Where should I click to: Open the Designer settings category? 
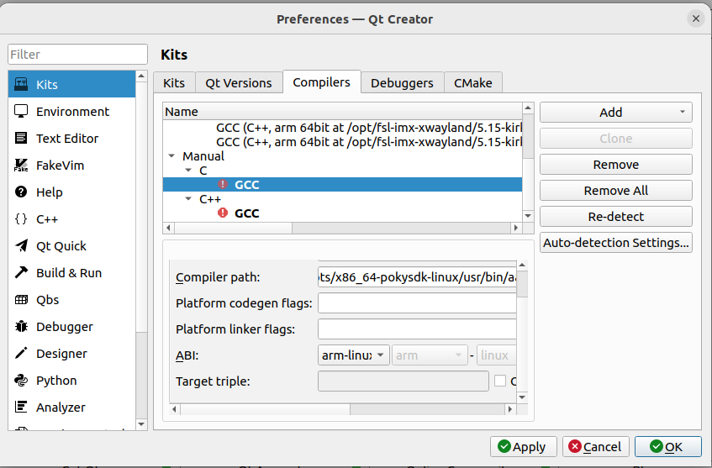(61, 354)
